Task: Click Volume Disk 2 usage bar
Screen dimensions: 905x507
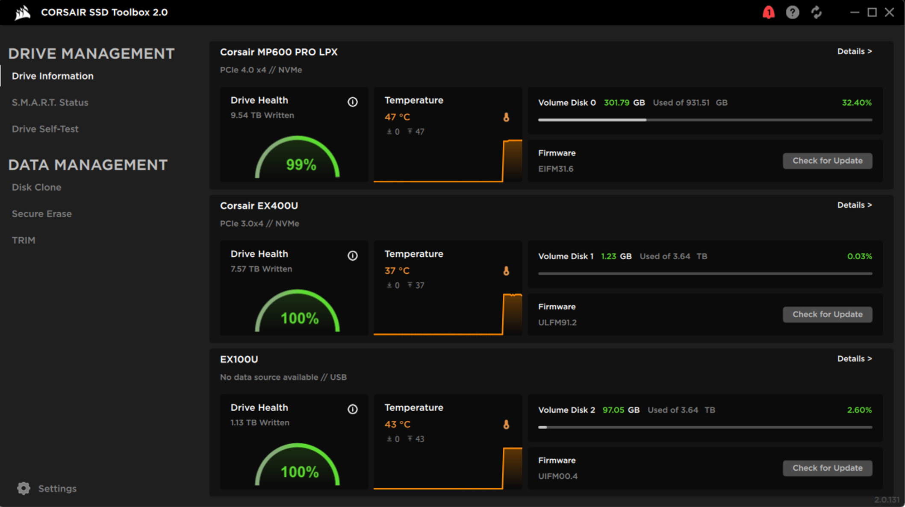Action: point(705,427)
